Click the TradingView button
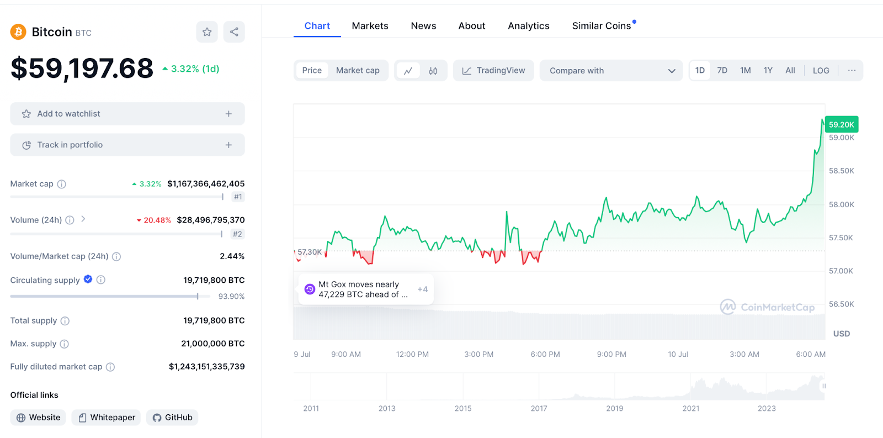The height and width of the screenshot is (438, 883). (x=493, y=71)
